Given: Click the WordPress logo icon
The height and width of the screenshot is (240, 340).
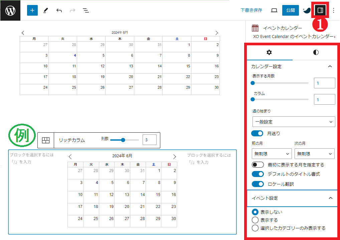Looking at the screenshot, I should click(10, 10).
